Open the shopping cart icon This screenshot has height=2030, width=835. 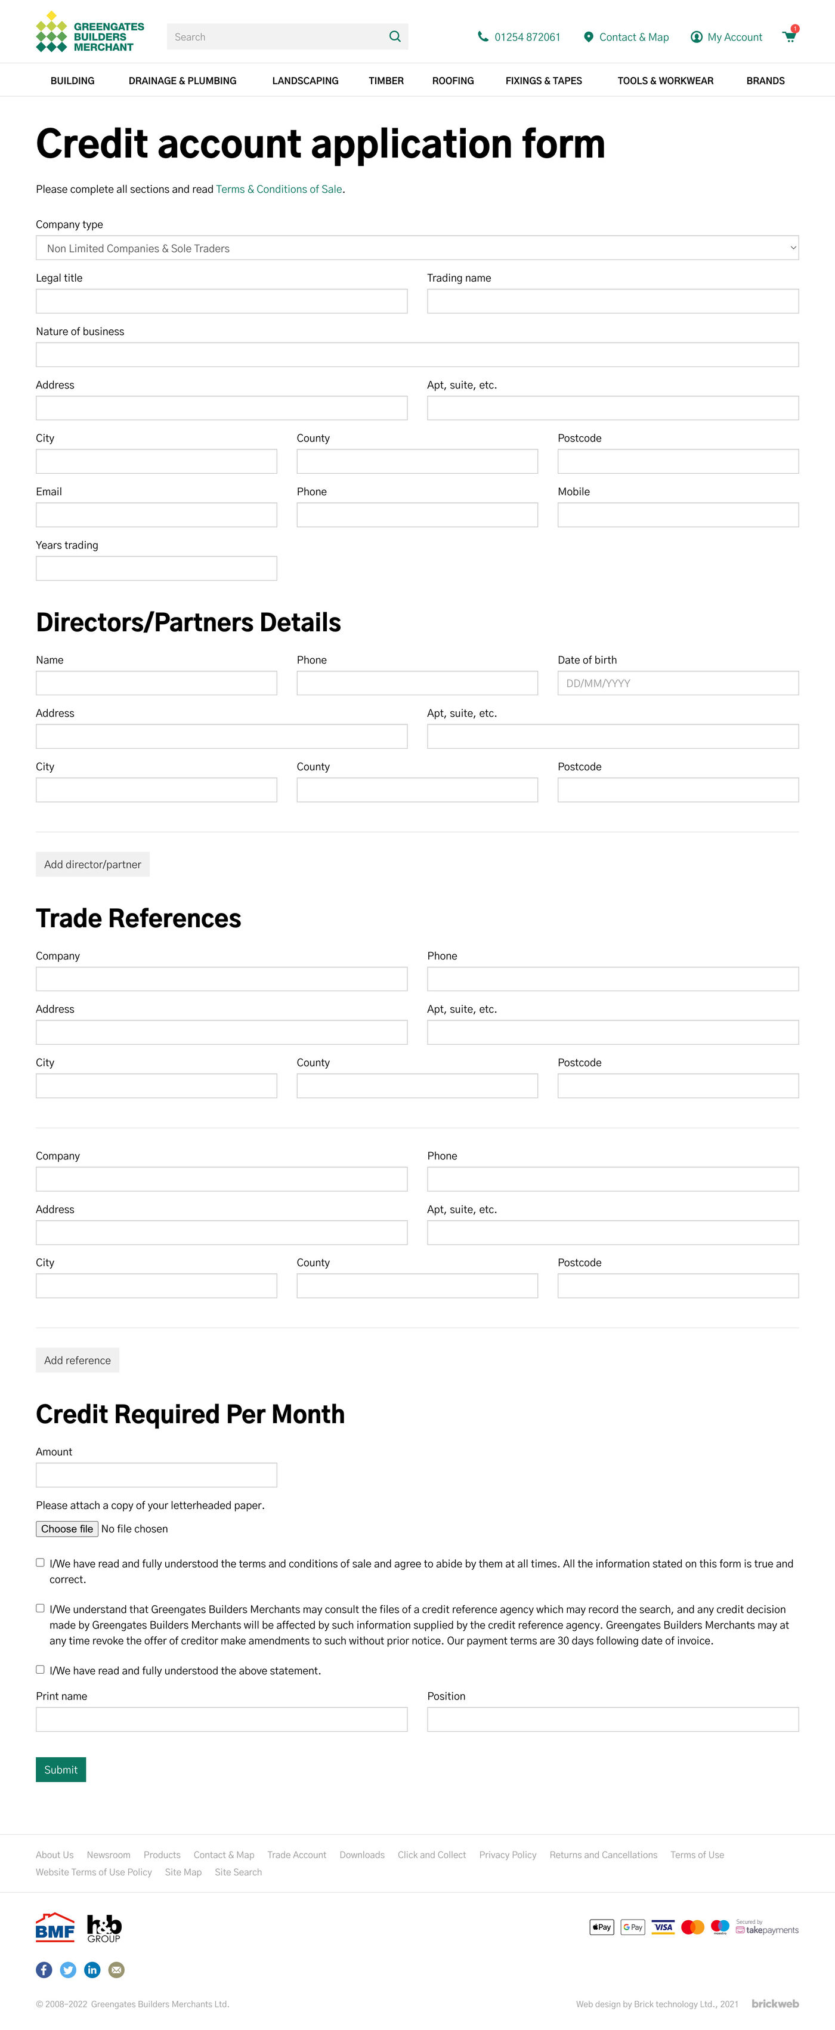[x=788, y=36]
